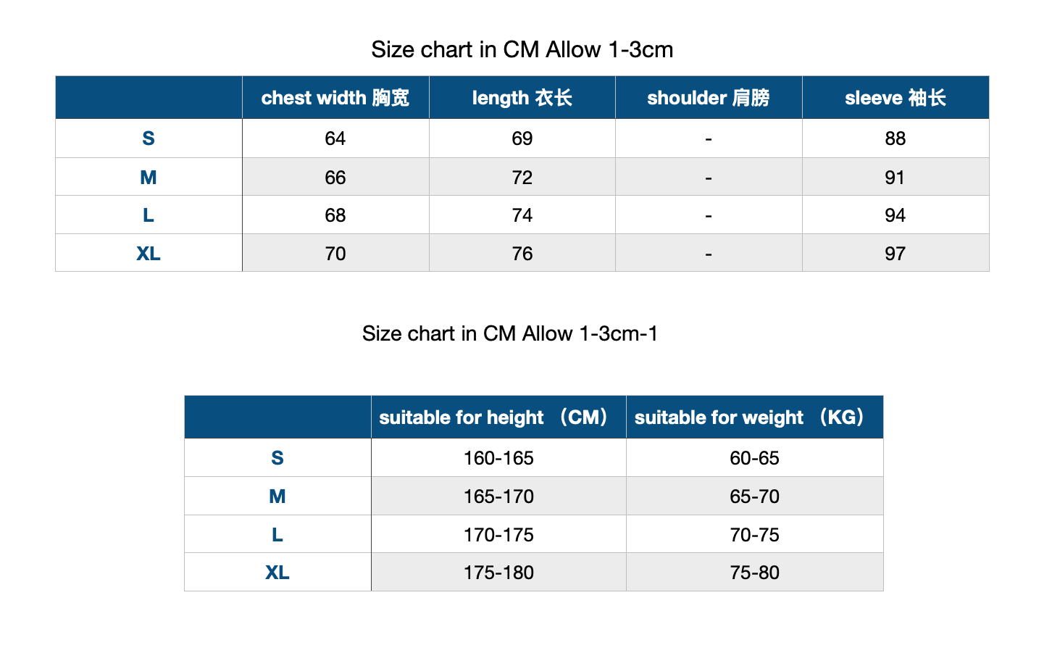Image resolution: width=1052 pixels, height=661 pixels.
Task: Select the 'suitable for weight (KG)' header
Action: (x=755, y=417)
